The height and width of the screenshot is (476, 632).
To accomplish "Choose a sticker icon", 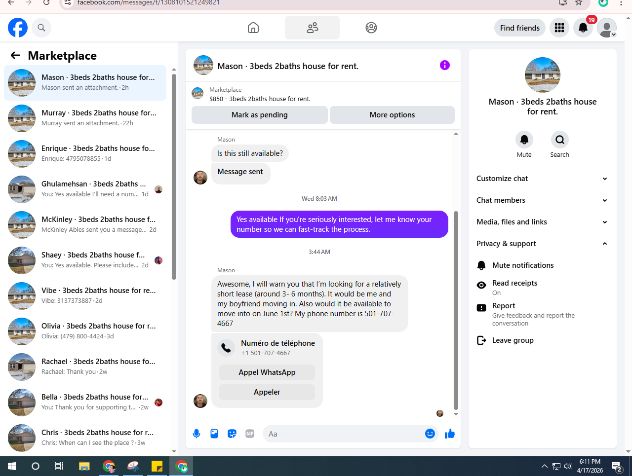I will (x=232, y=434).
